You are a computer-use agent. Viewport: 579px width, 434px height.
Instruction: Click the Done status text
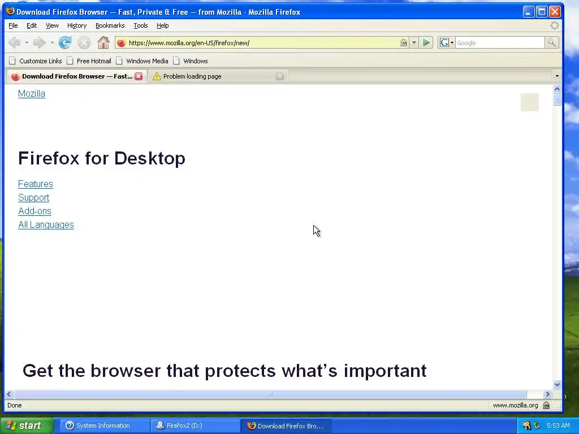(x=14, y=405)
